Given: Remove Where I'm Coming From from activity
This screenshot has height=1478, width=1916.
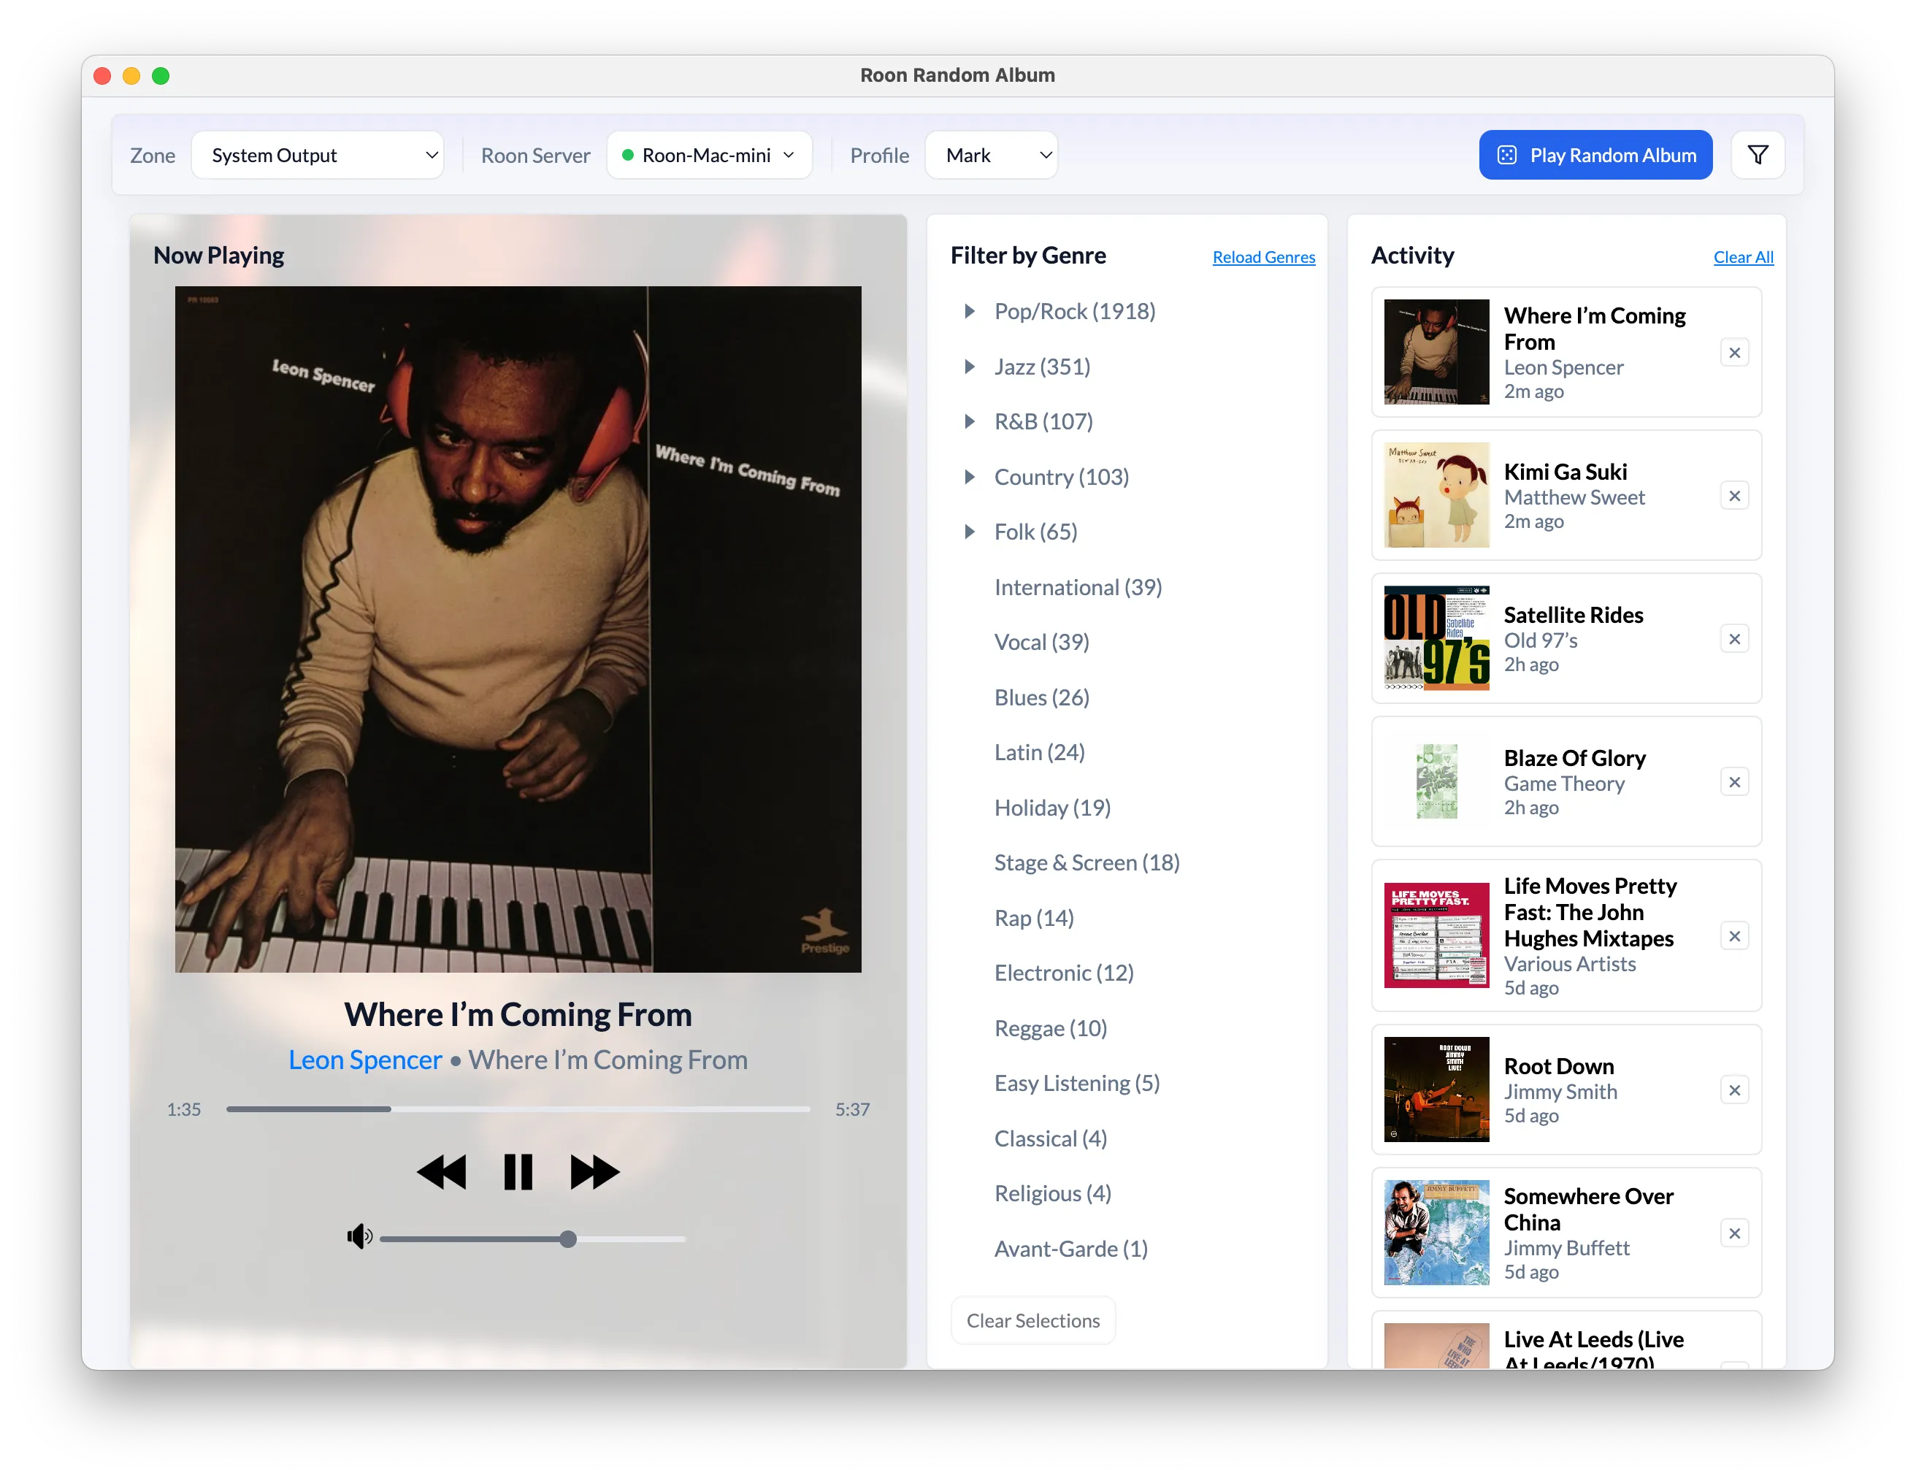Looking at the screenshot, I should pyautogui.click(x=1734, y=353).
